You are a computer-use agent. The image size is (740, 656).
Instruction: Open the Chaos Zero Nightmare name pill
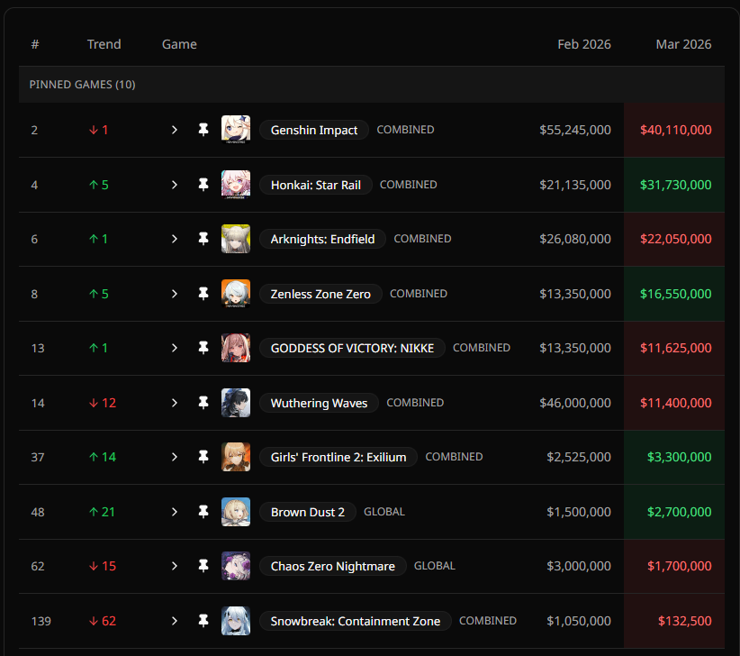coord(333,566)
